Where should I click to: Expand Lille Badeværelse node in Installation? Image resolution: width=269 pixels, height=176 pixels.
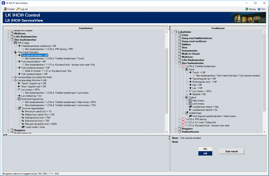[x=8, y=37]
